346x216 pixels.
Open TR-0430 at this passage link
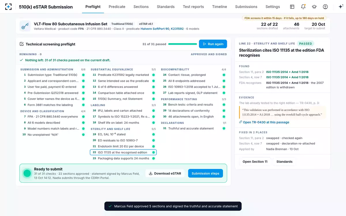pos(264,122)
